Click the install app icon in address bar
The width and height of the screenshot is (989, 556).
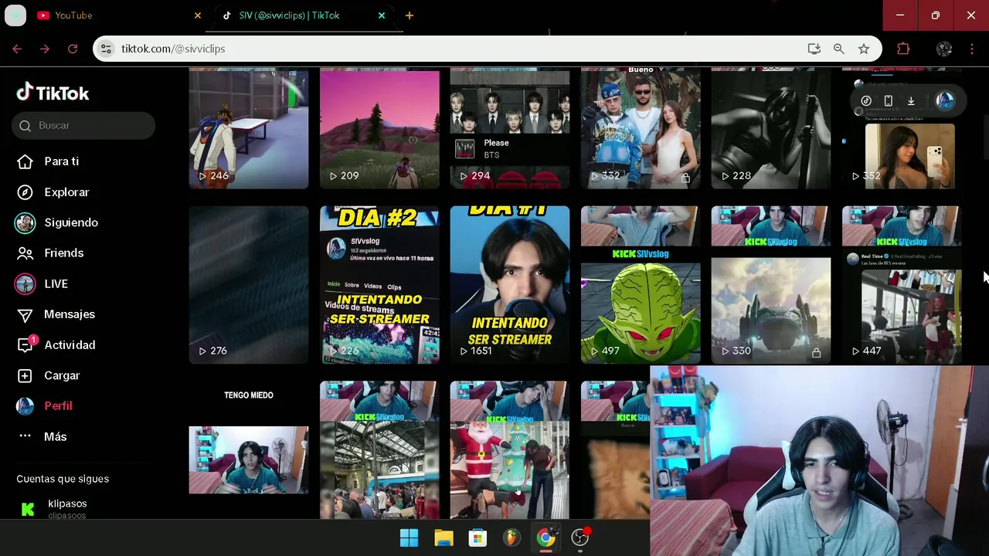(814, 49)
